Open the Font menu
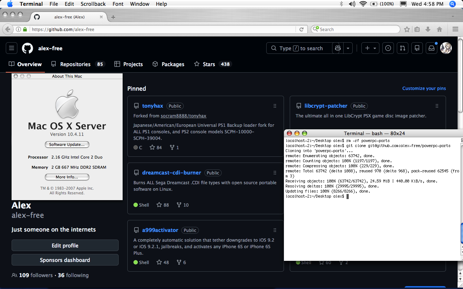Screen dimensions: 463x289 118,4
